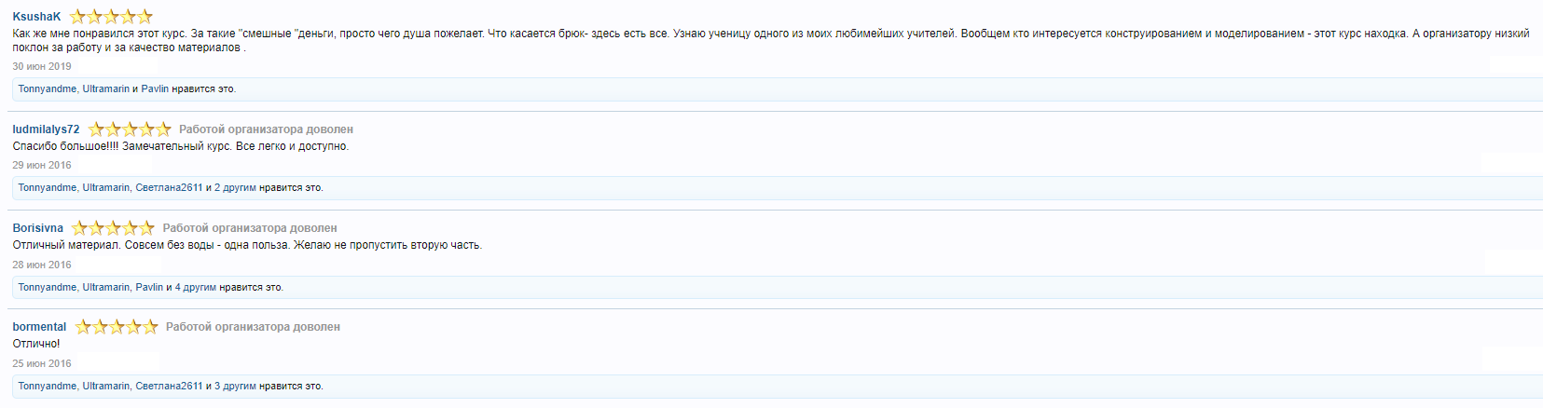The image size is (1543, 408).
Task: Open Tonnyandme in bormental review likes
Action: coord(48,387)
